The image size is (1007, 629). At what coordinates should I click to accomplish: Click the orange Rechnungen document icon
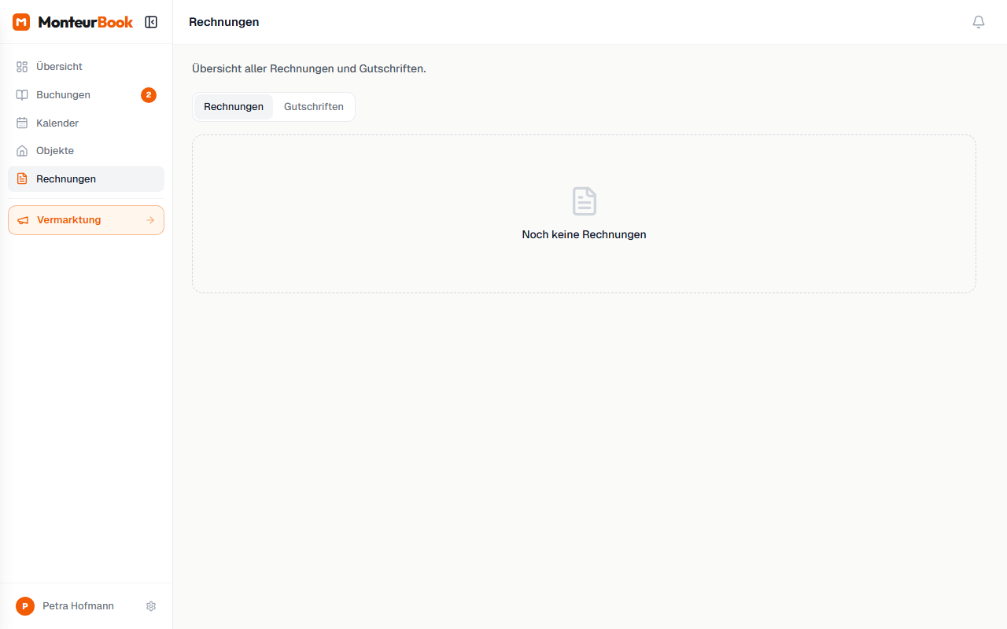[22, 179]
